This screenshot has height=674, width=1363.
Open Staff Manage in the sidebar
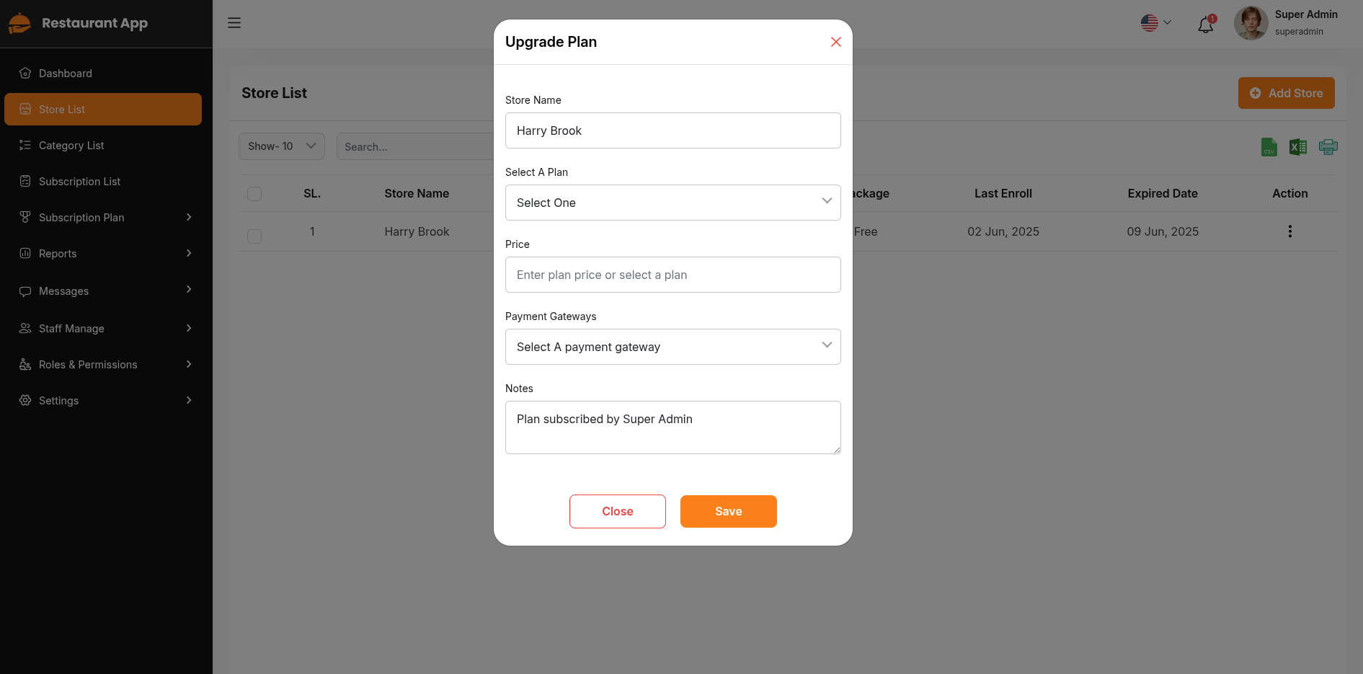(103, 328)
